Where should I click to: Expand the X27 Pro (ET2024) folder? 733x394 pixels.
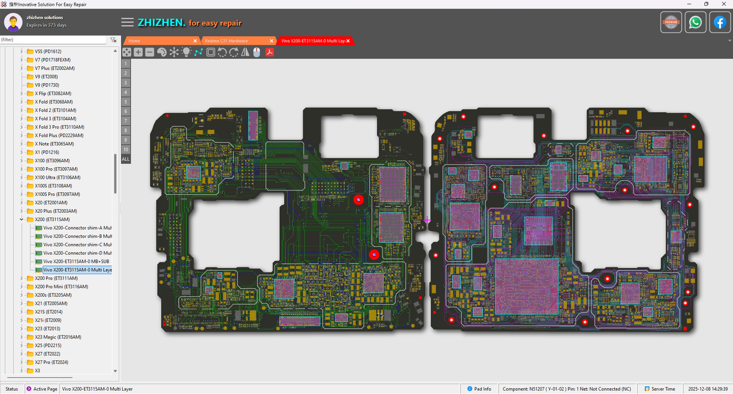pos(22,363)
